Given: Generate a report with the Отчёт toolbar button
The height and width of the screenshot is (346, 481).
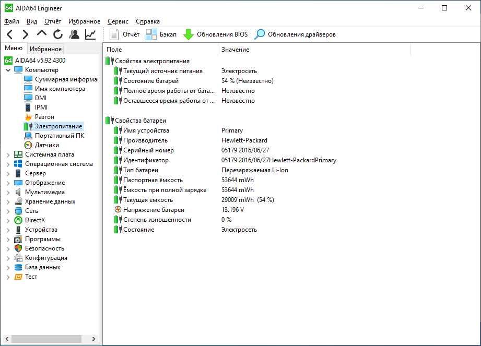Looking at the screenshot, I should point(124,34).
